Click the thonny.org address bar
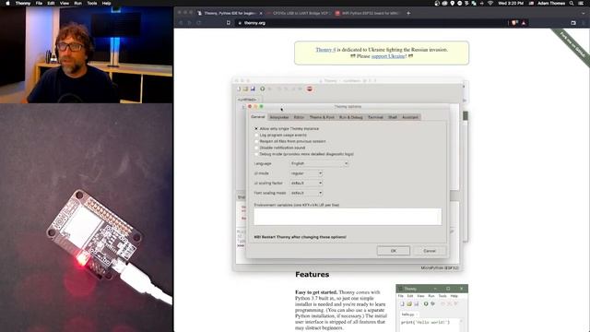 tap(371, 23)
